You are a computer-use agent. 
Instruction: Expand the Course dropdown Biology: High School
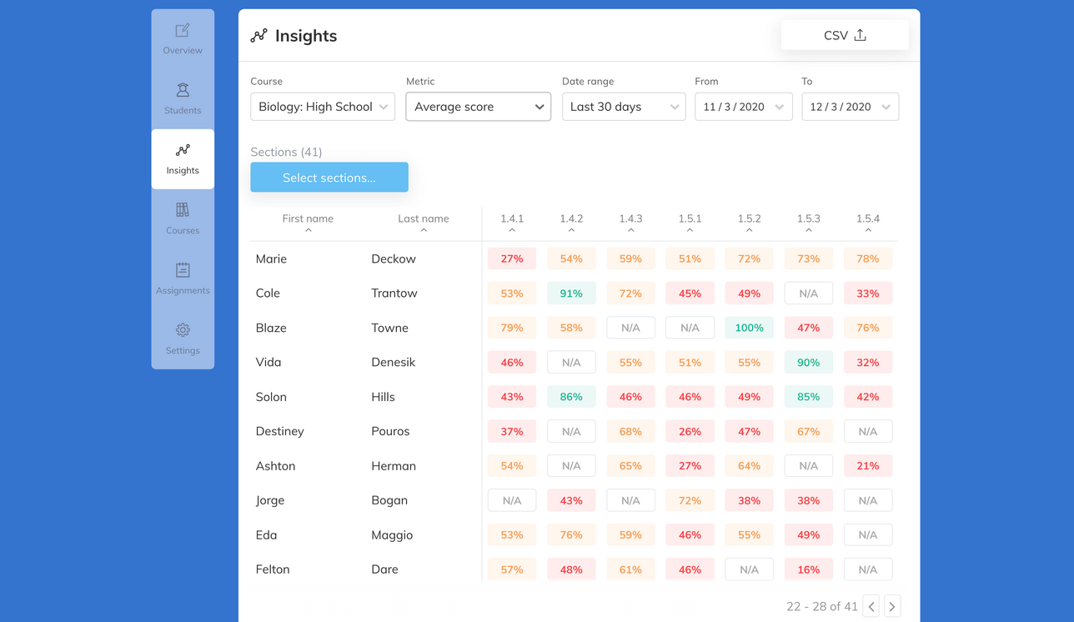click(322, 107)
